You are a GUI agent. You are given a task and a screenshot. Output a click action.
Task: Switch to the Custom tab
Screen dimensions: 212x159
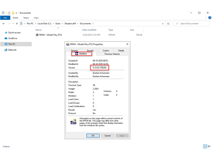(x=106, y=50)
